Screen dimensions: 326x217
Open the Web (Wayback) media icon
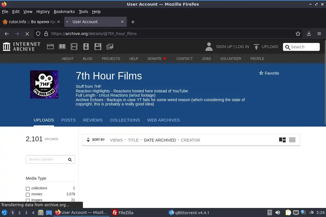pyautogui.click(x=50, y=47)
